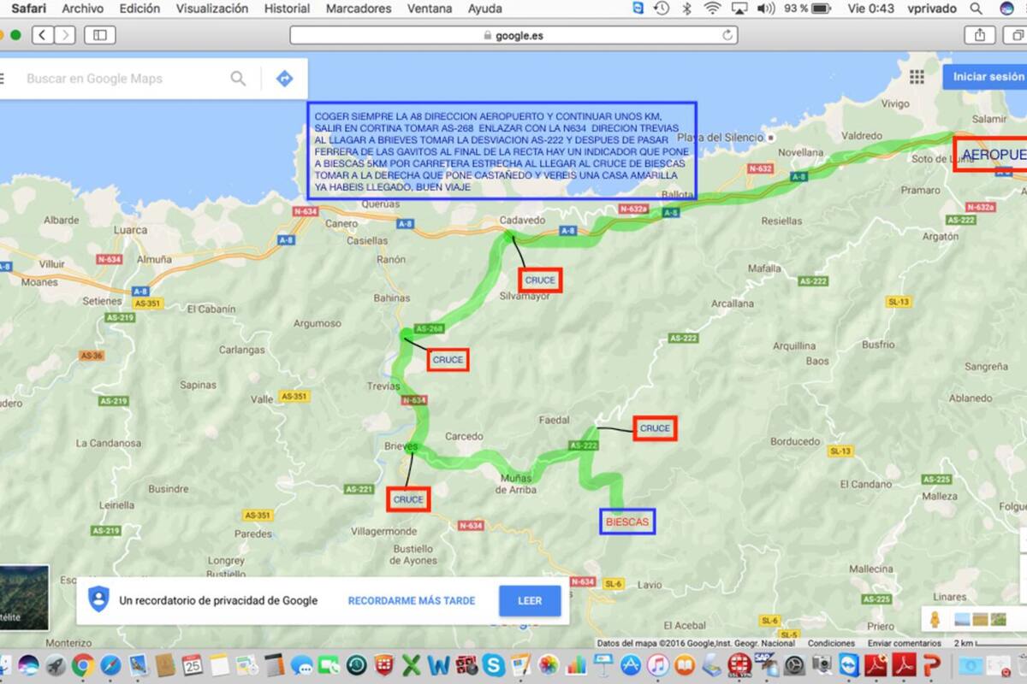Viewport: 1027px width, 684px height.
Task: Click RECORDARME MÁS TARDE in privacy reminder
Action: pos(412,601)
